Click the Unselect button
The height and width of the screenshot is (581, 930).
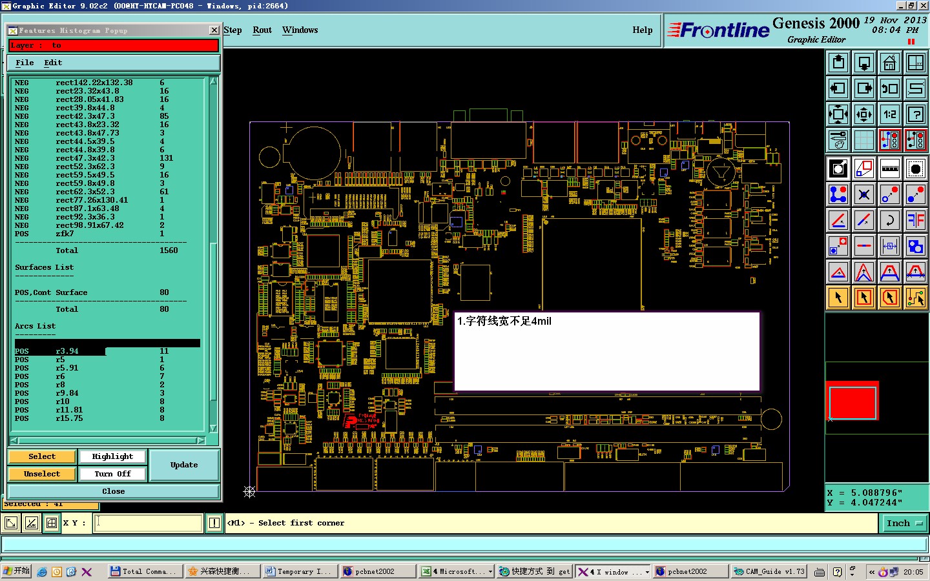click(42, 474)
